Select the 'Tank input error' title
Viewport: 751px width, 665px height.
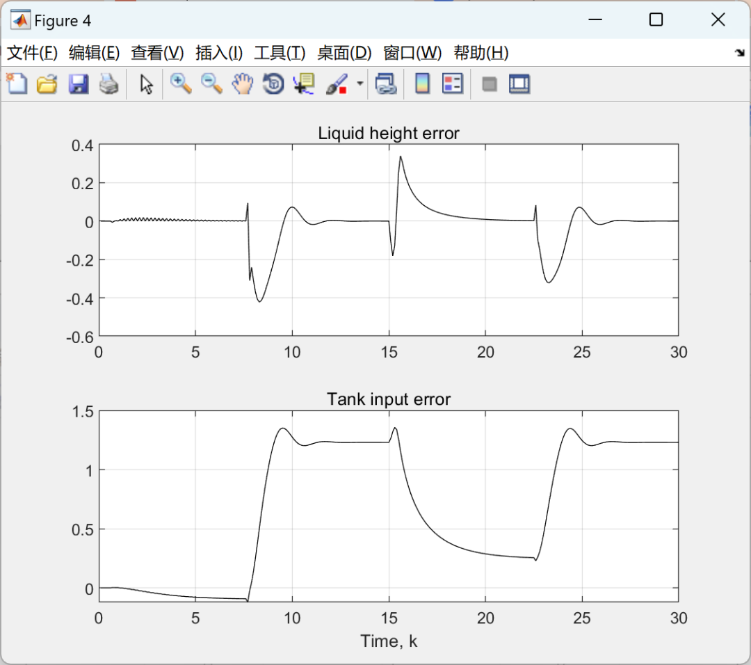pos(389,399)
